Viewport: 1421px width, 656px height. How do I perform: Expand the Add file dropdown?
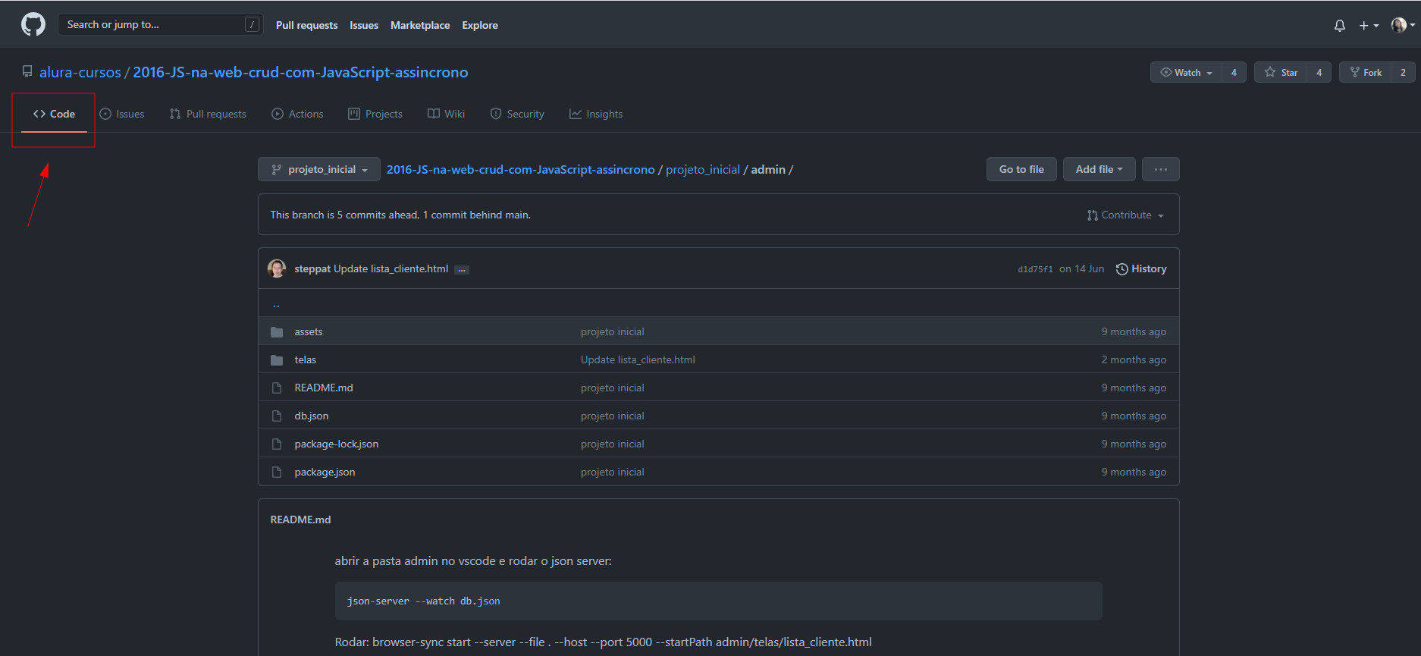(x=1099, y=169)
